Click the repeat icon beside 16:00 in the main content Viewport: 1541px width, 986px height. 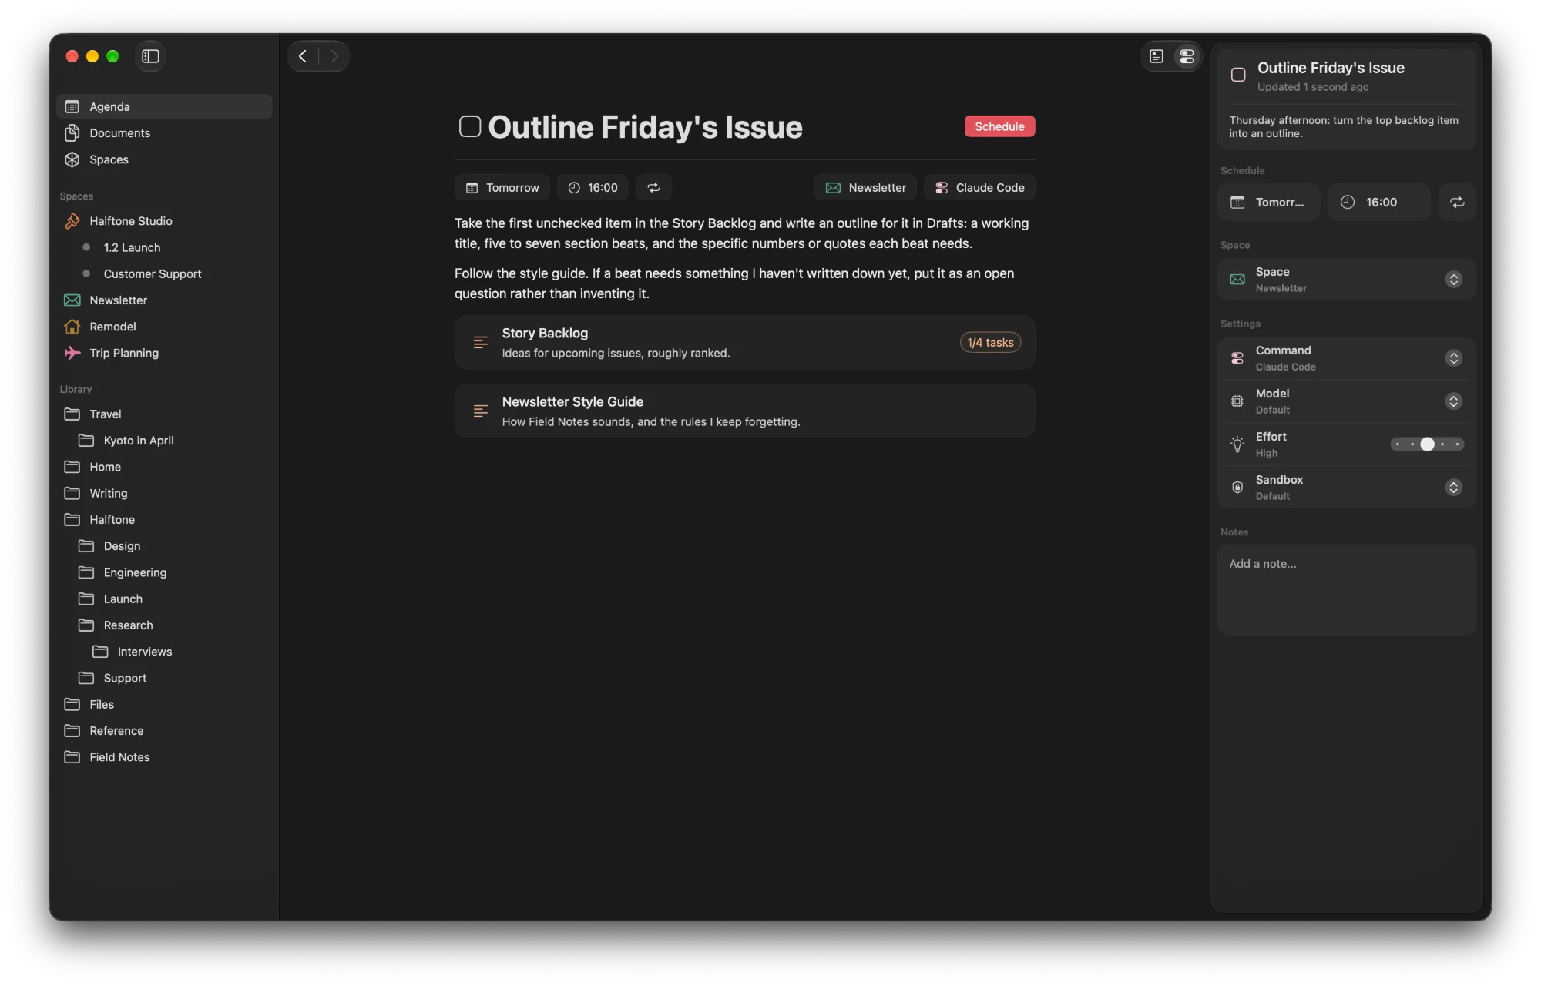(653, 188)
